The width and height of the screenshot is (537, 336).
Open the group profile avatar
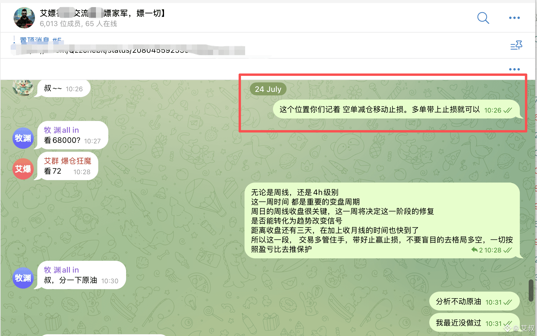24,18
